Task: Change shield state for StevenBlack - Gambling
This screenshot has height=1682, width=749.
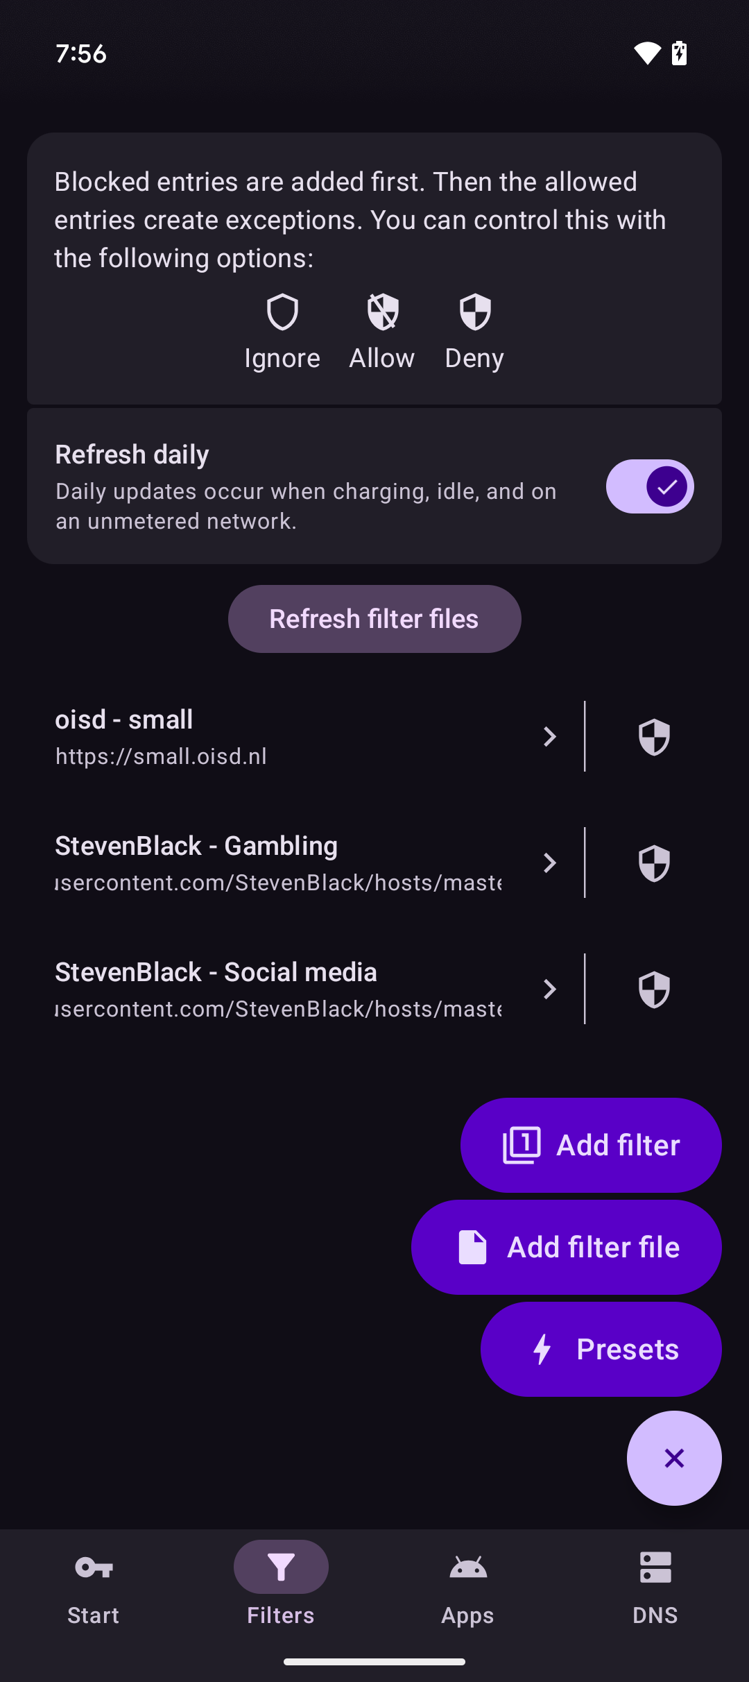Action: click(653, 863)
